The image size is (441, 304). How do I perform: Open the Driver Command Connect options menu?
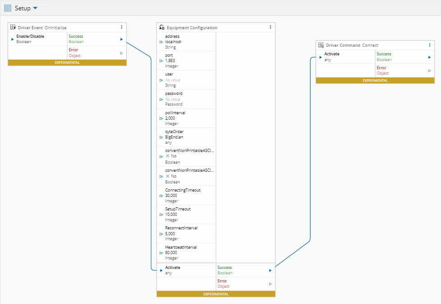click(430, 45)
